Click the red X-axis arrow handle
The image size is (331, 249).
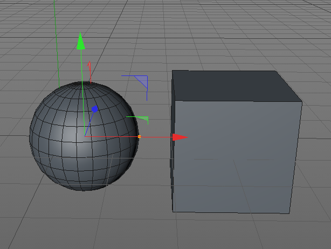pos(180,137)
